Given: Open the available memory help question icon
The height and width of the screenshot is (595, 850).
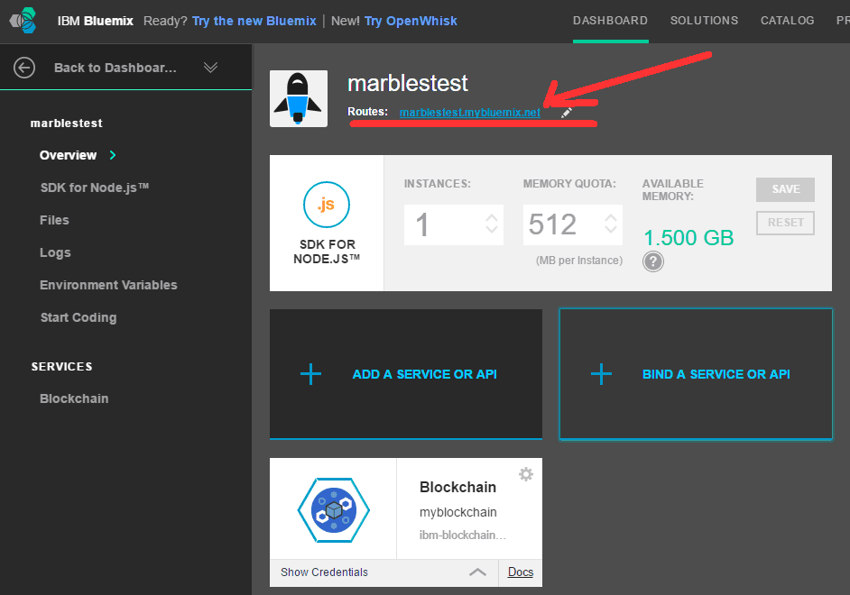Looking at the screenshot, I should click(653, 261).
